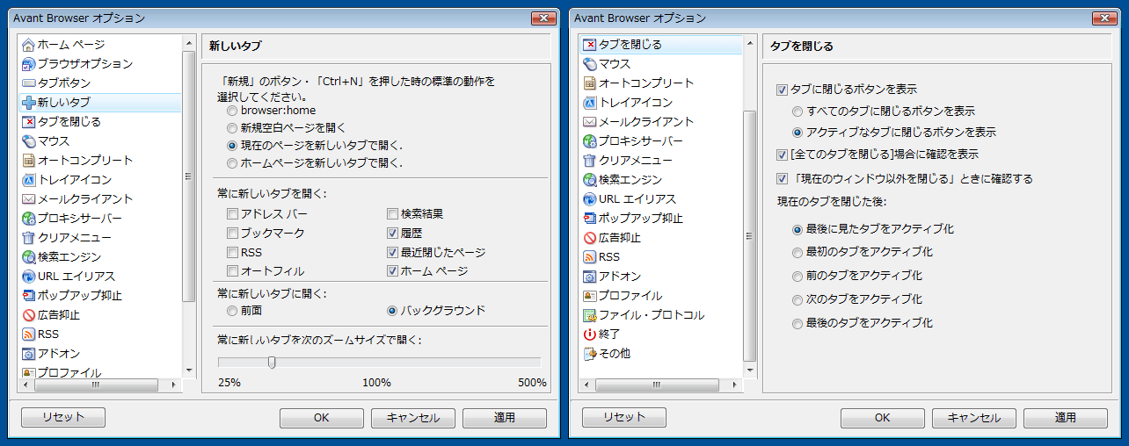Image resolution: width=1129 pixels, height=446 pixels.
Task: Click the ホーム ページ house icon in left window
Action: (x=28, y=45)
